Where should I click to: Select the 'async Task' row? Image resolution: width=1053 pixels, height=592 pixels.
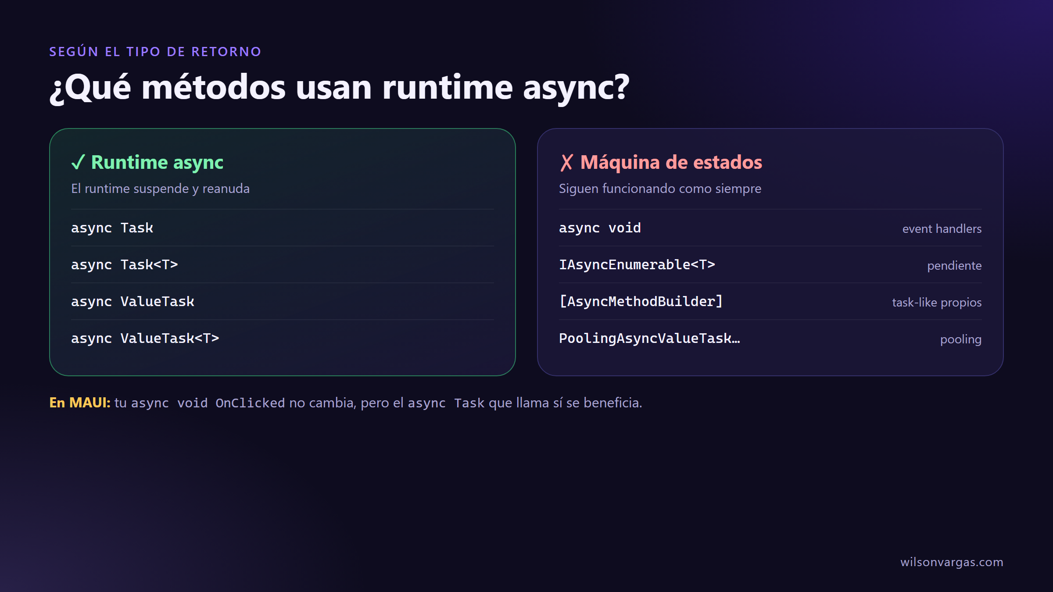pos(283,228)
